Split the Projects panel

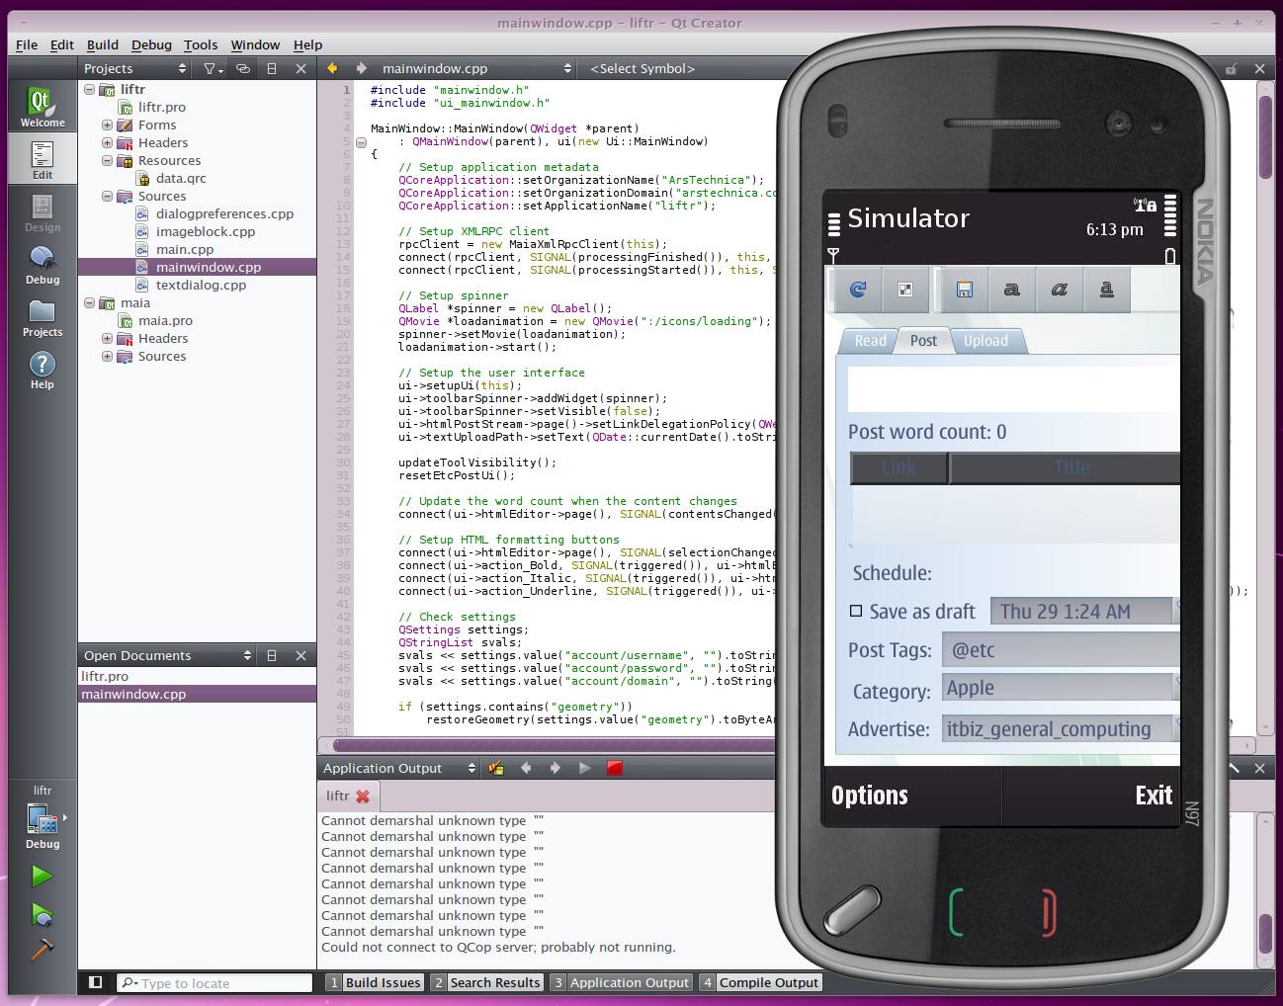tap(272, 68)
